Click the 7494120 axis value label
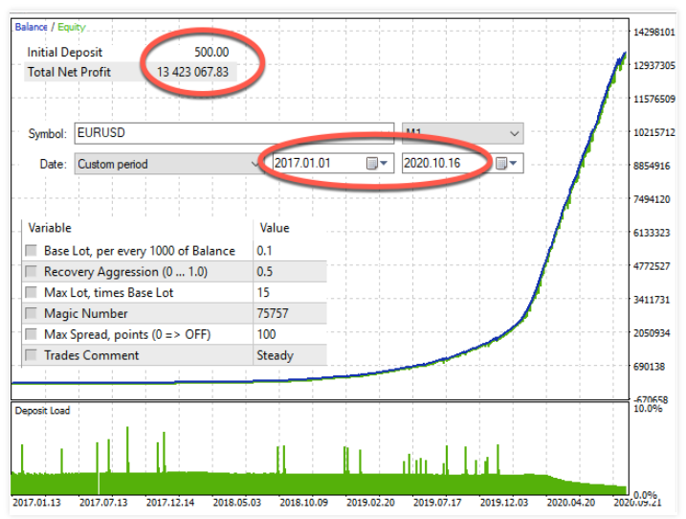Image resolution: width=686 pixels, height=519 pixels. point(652,199)
